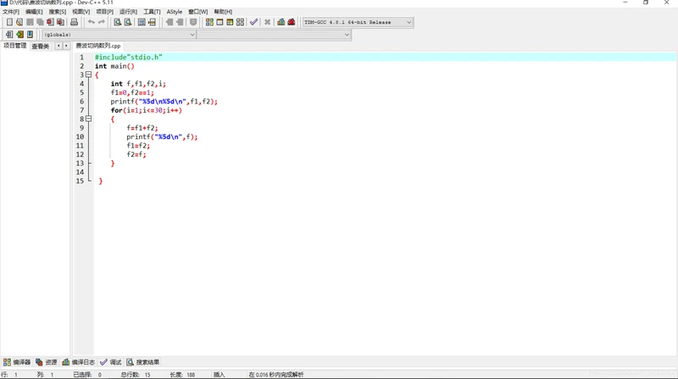This screenshot has width=678, height=379.
Task: Open the 搜索[S] menu
Action: 58,12
